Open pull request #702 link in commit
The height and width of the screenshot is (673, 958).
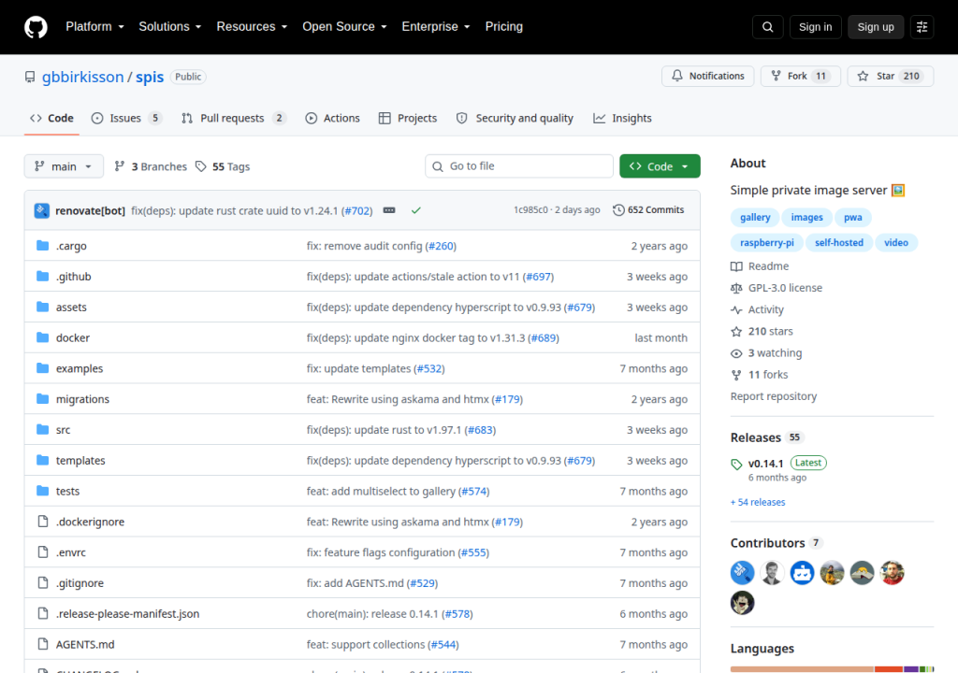tap(356, 210)
